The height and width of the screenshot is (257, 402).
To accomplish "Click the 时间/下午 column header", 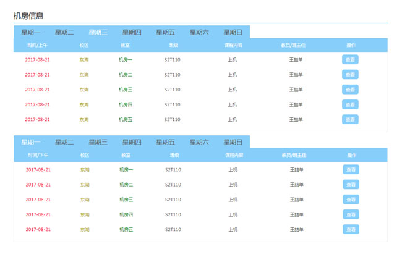I will click(x=38, y=155).
